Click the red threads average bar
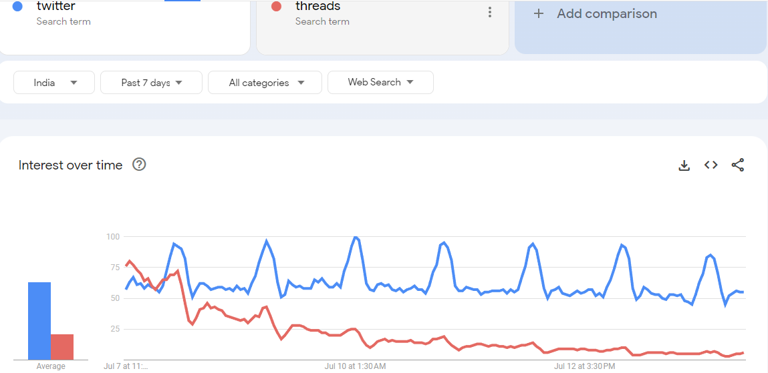The image size is (768, 373). click(x=62, y=346)
